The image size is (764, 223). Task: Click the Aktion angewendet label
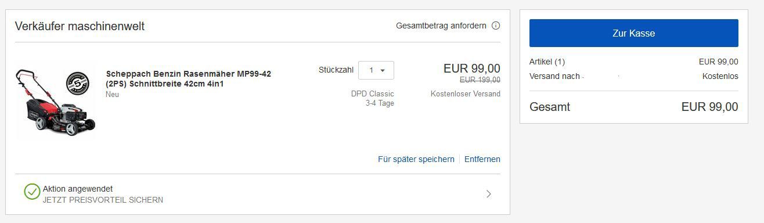point(78,189)
